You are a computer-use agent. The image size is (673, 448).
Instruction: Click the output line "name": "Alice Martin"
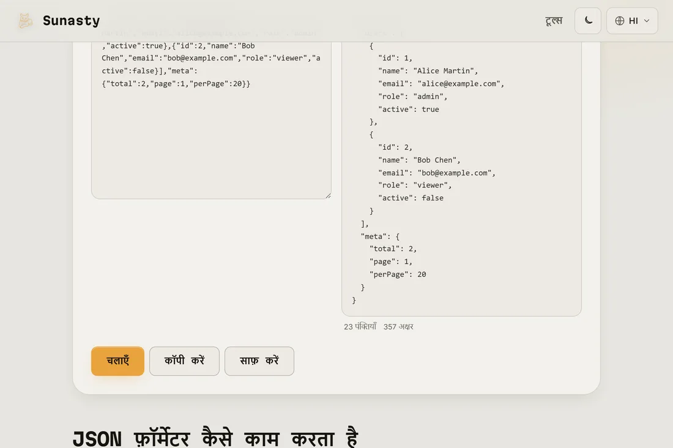pos(428,71)
